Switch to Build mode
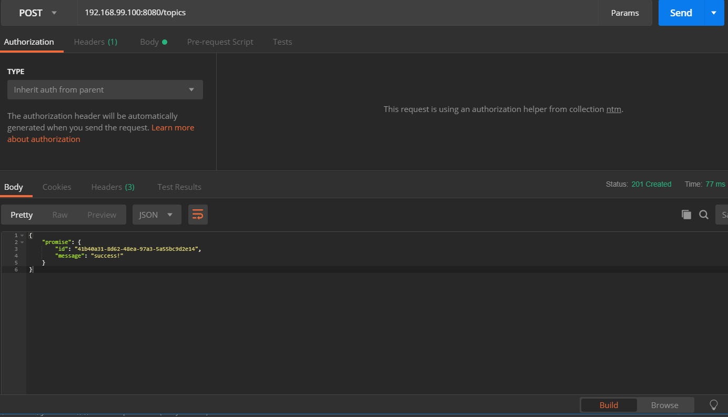The width and height of the screenshot is (728, 417). coord(609,405)
